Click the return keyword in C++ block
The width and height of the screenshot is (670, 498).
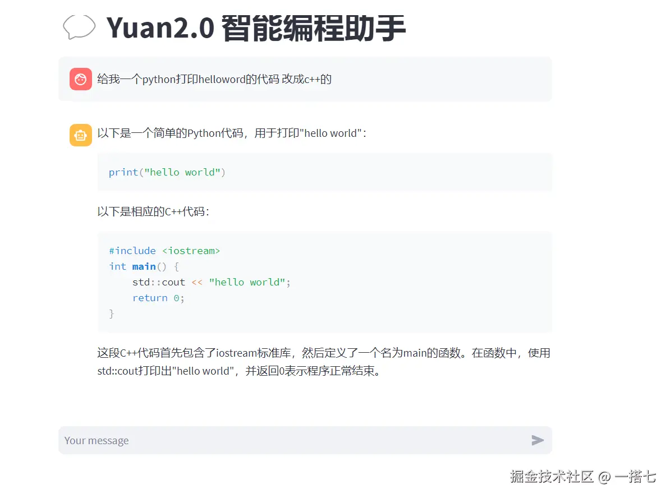[x=150, y=298]
